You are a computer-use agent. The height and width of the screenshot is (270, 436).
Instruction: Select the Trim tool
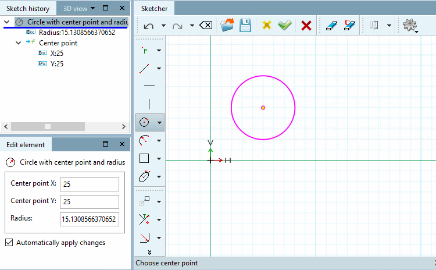[144, 219]
